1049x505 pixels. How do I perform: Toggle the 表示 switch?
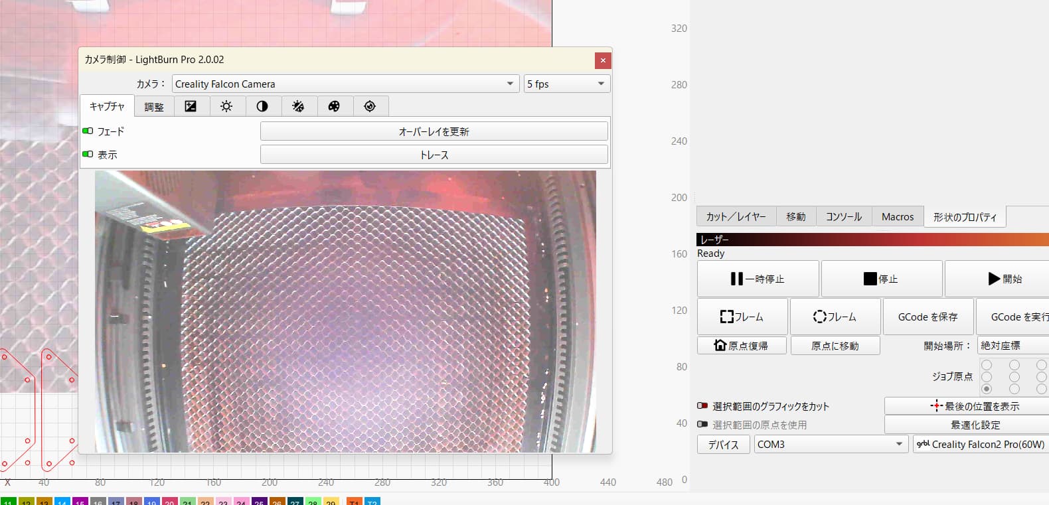88,155
